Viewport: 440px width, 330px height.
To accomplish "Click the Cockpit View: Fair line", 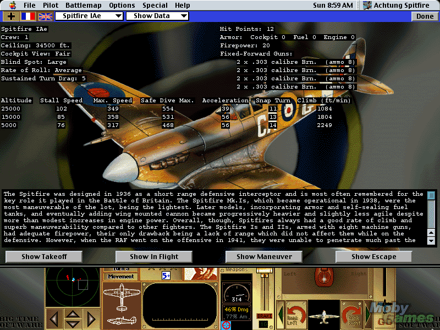I will point(36,53).
